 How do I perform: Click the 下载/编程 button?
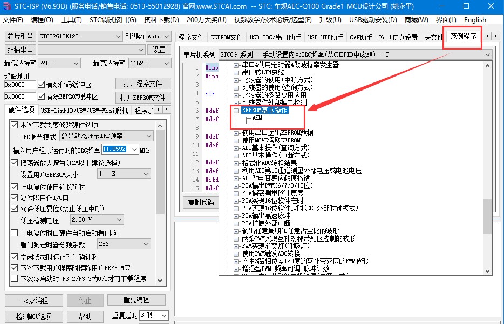pos(34,300)
